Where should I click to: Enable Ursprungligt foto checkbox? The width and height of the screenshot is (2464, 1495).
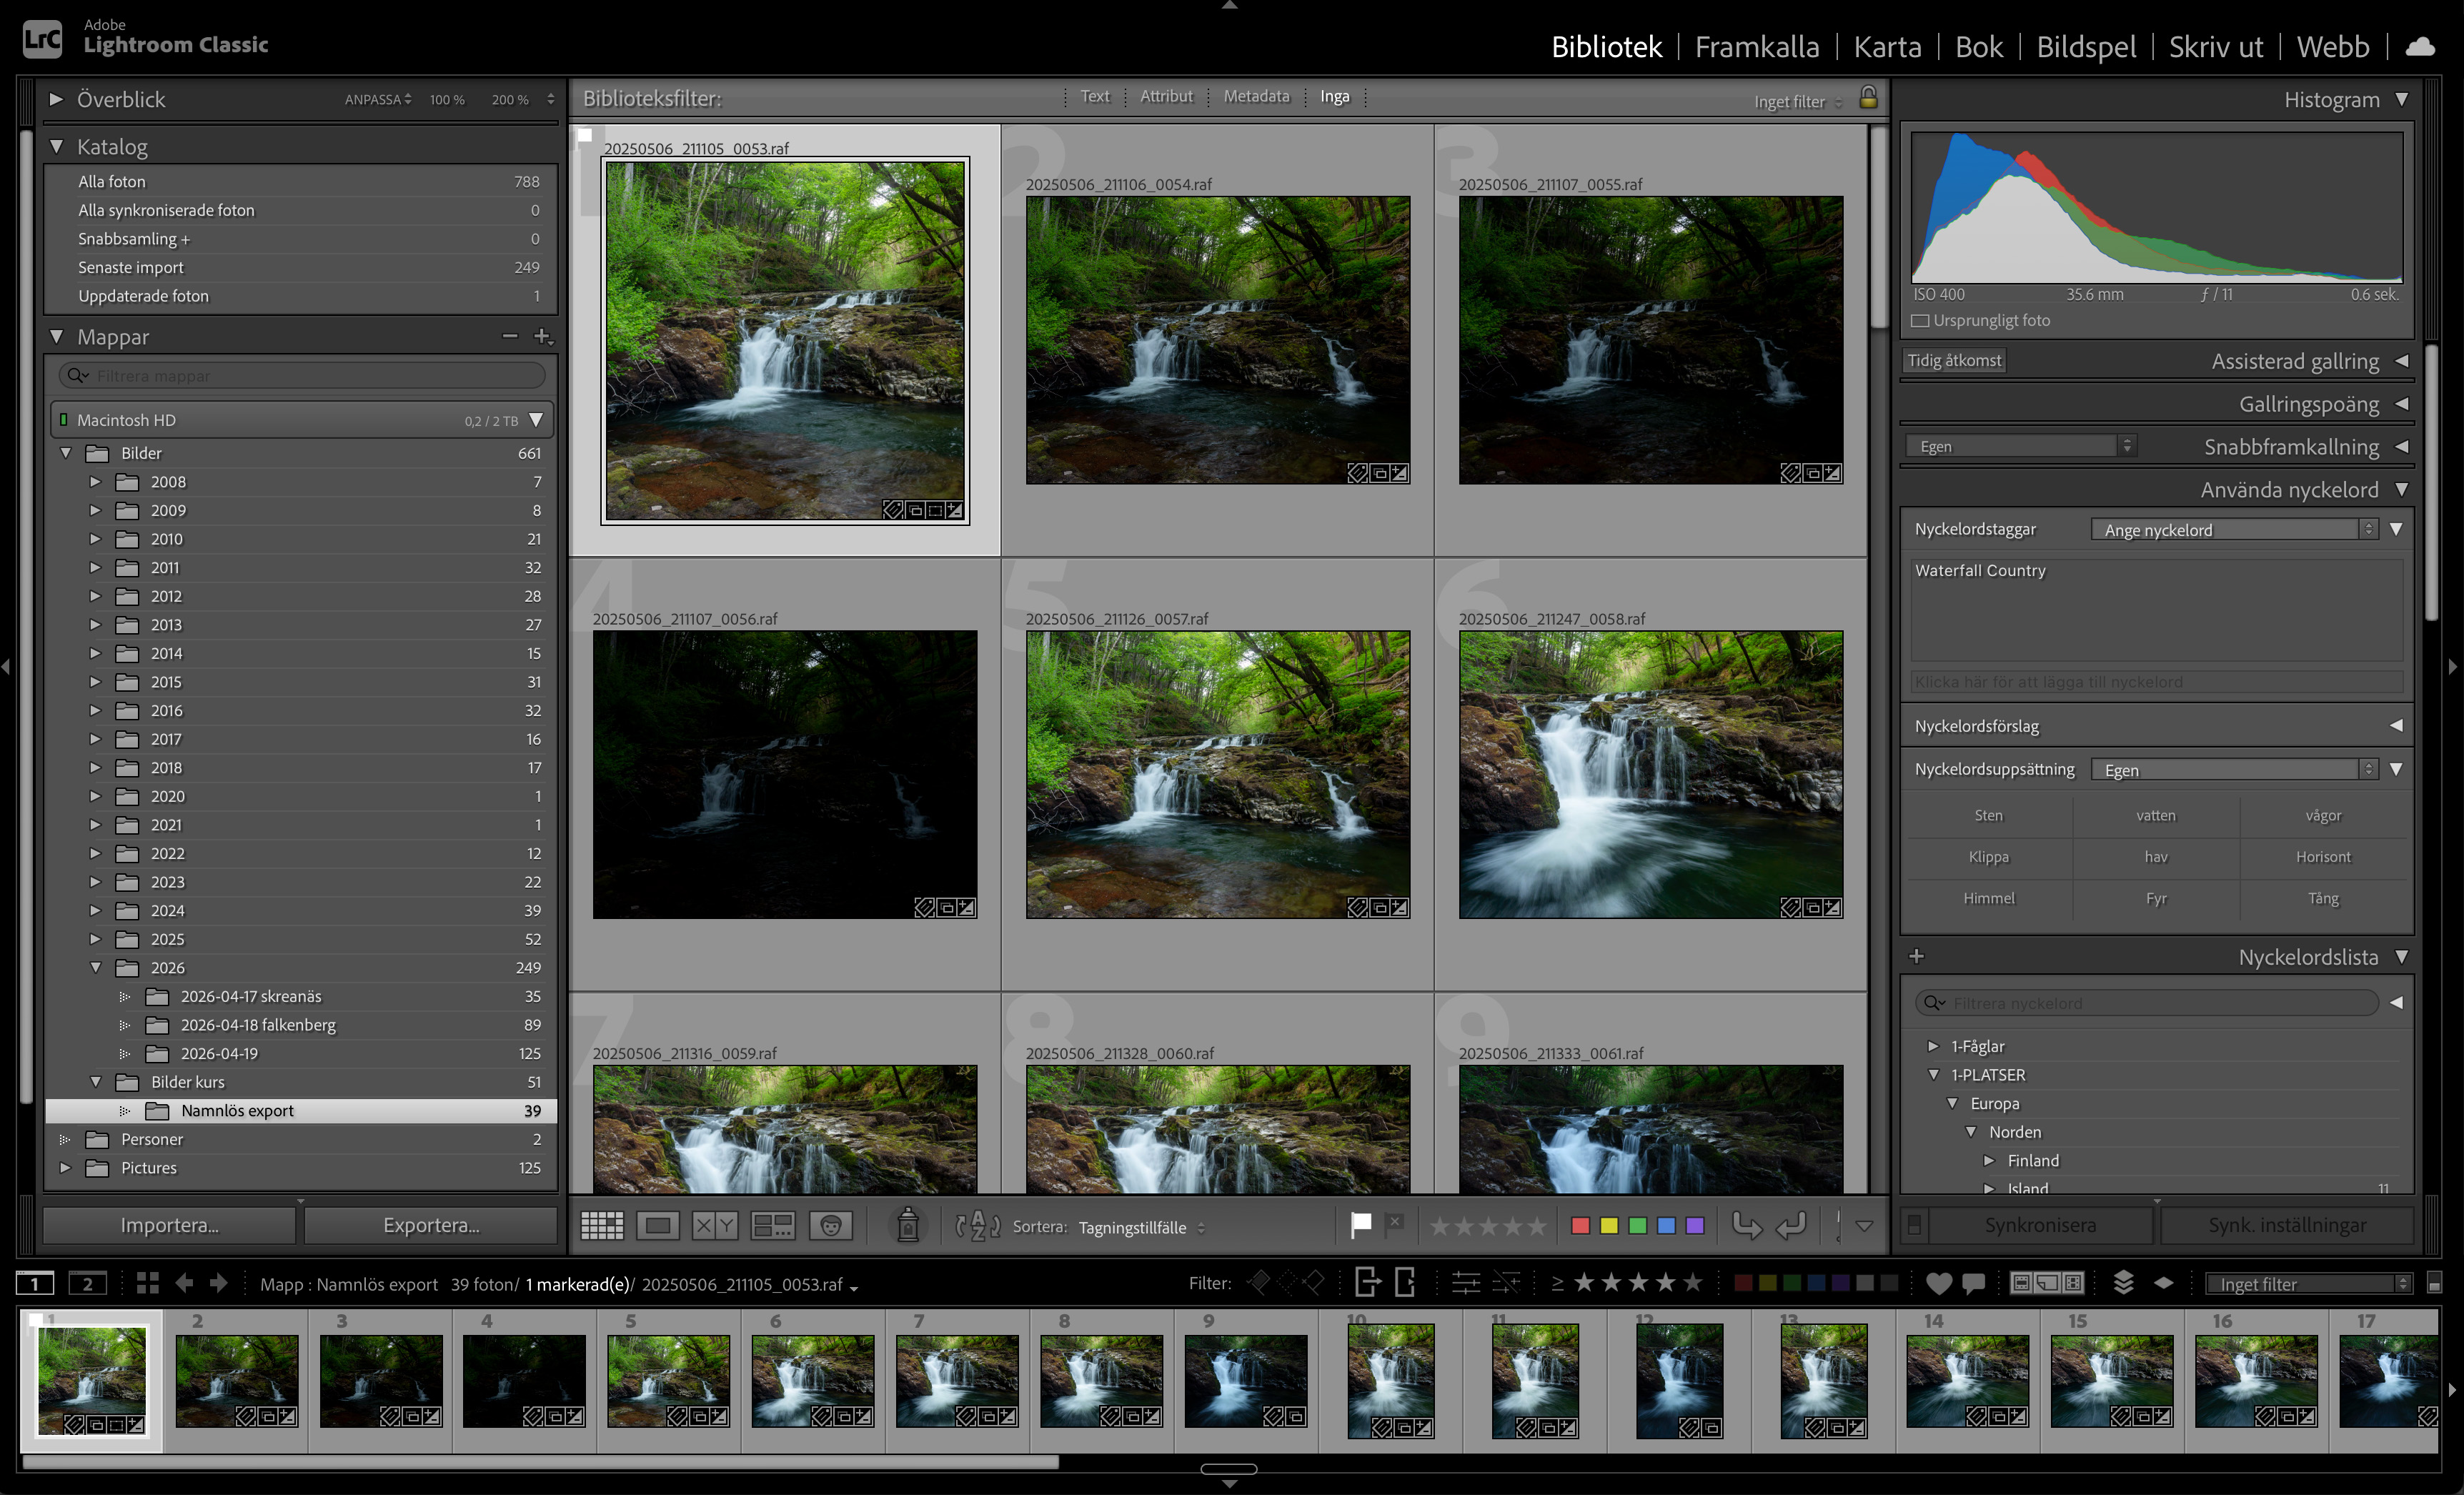click(1920, 321)
